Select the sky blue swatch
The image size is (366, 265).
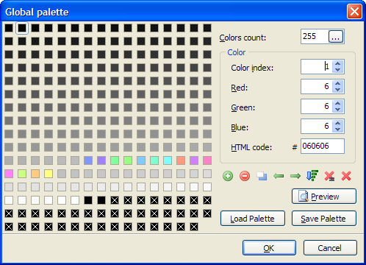[x=141, y=160]
